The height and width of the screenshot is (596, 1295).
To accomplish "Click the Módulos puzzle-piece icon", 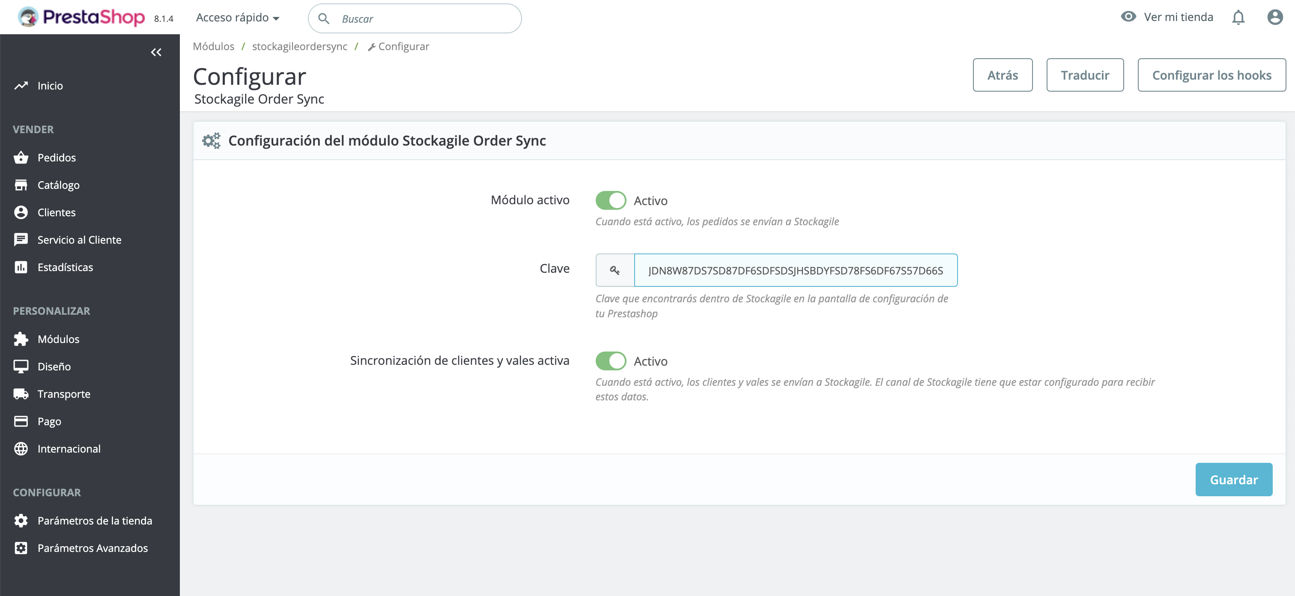I will pyautogui.click(x=21, y=339).
